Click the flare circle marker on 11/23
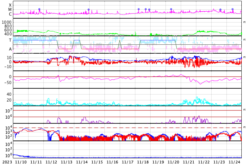 [x=221, y=10]
